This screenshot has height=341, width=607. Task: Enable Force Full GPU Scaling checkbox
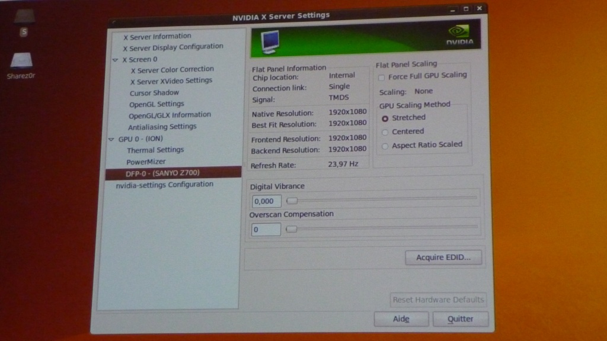[381, 78]
